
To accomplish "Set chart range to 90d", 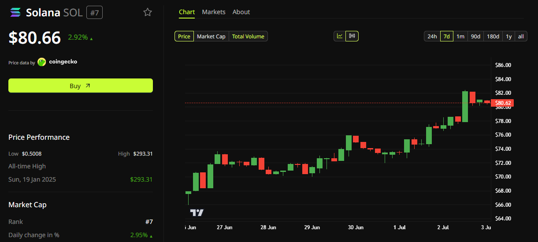I will (x=475, y=36).
